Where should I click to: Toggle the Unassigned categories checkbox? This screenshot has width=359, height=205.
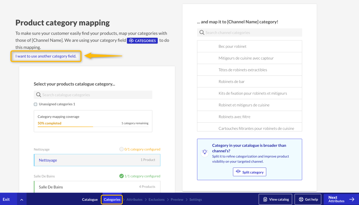click(x=36, y=104)
